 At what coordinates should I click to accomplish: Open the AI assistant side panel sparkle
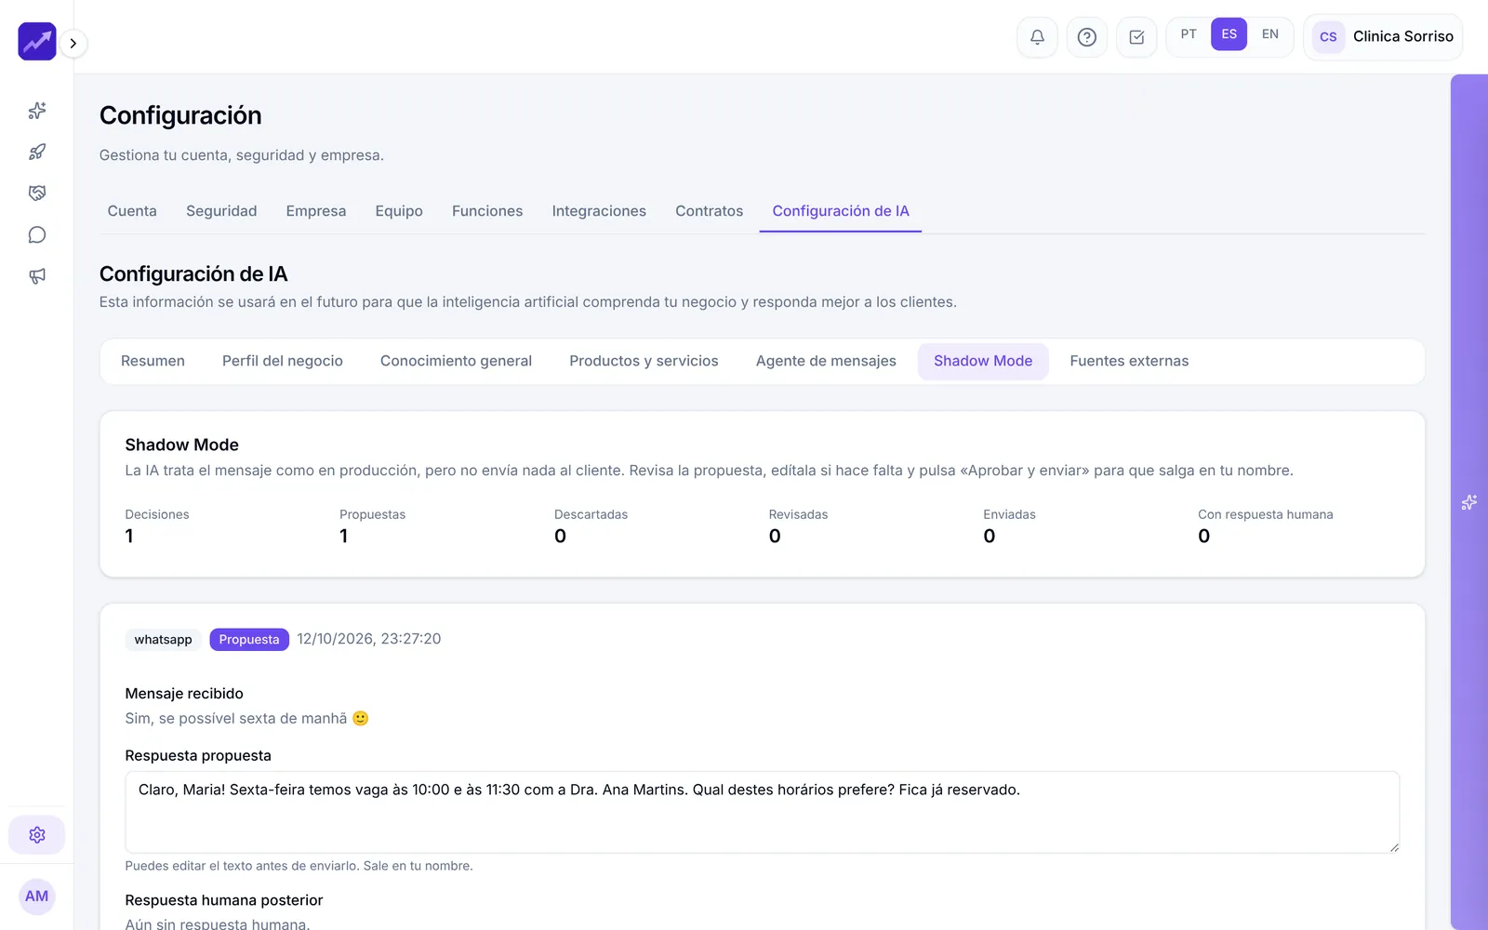tap(1469, 502)
